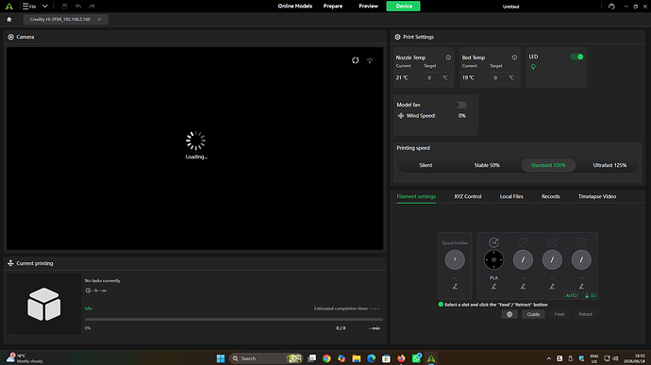651x365 pixels.
Task: Show hidden system tray icons chevron
Action: pos(548,358)
